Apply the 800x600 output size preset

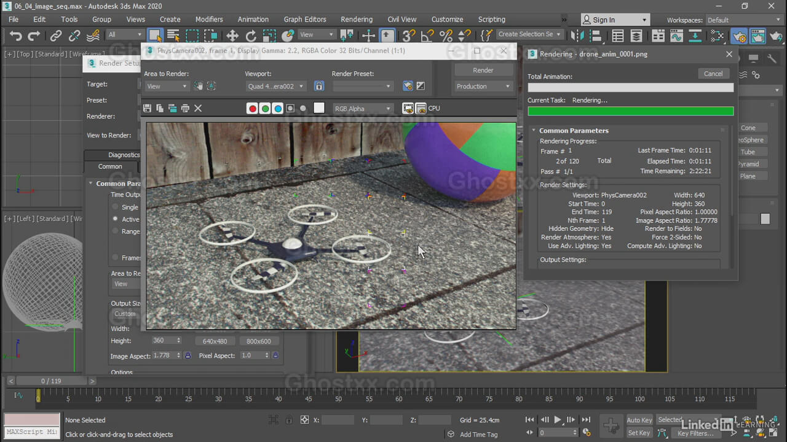pyautogui.click(x=259, y=341)
